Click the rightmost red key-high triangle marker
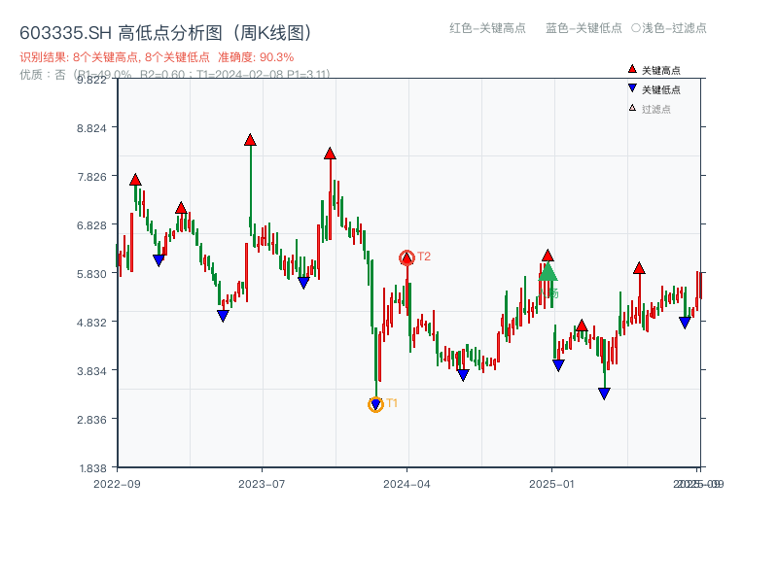 pyautogui.click(x=640, y=268)
